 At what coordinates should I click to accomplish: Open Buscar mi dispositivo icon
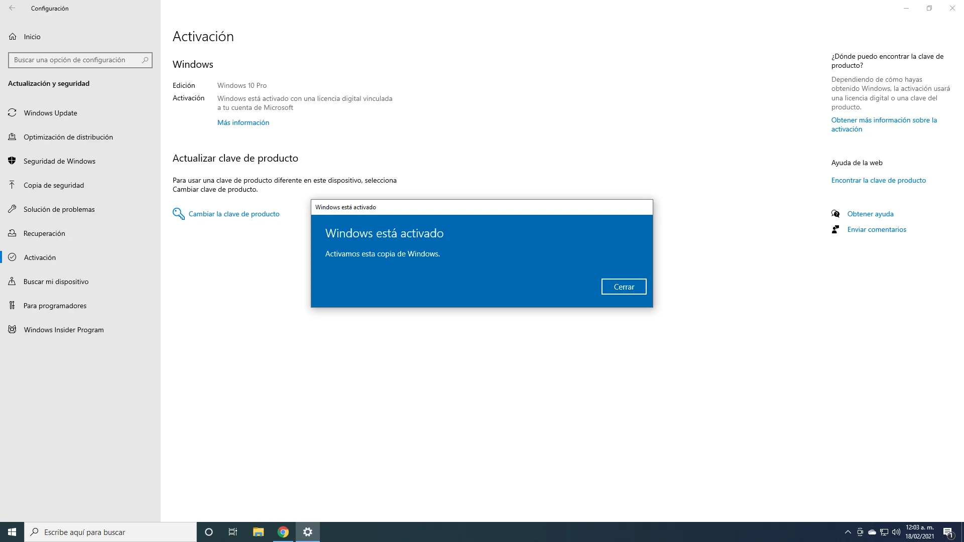(13, 282)
